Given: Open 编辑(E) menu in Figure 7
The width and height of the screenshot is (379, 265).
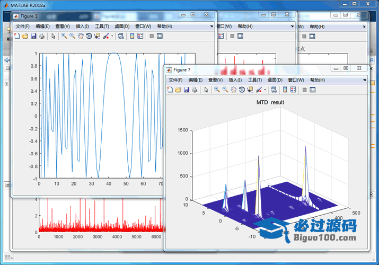Looking at the screenshot, I should (x=196, y=80).
